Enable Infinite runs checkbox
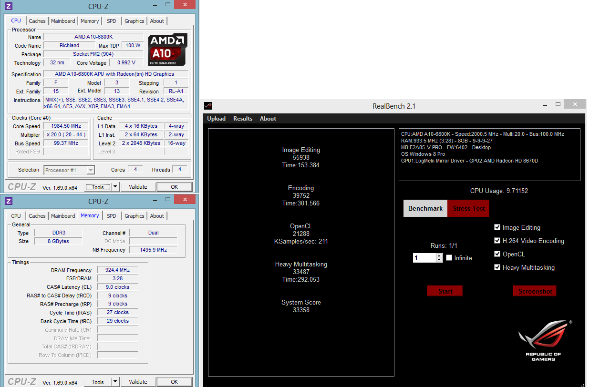Viewport: 600px width, 387px height. (449, 258)
